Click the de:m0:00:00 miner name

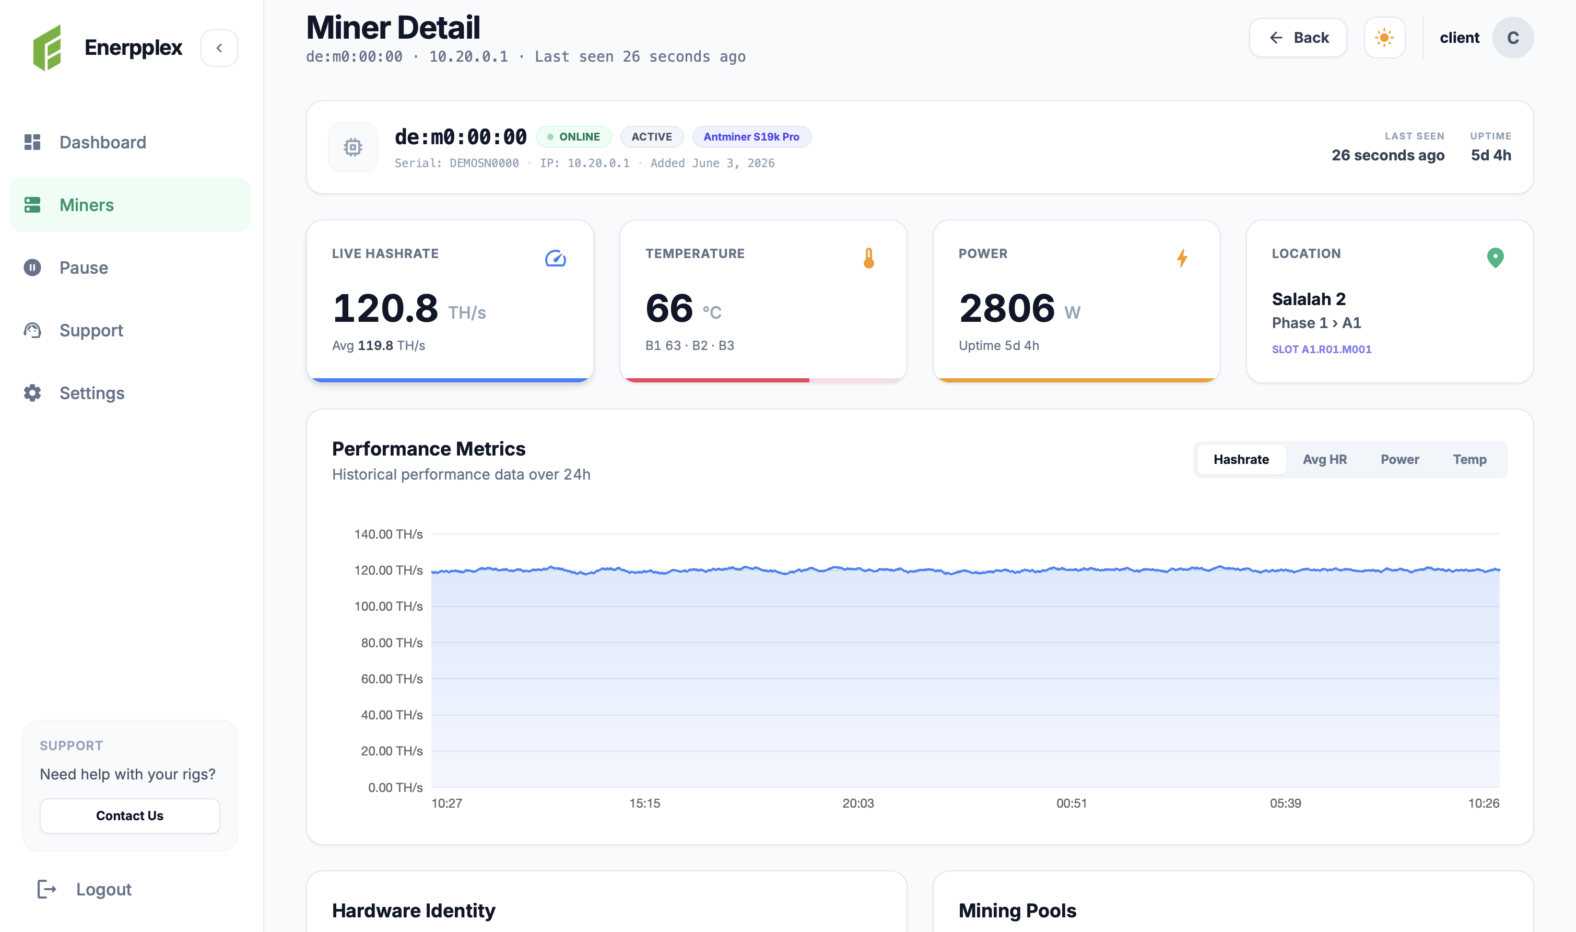pos(461,136)
